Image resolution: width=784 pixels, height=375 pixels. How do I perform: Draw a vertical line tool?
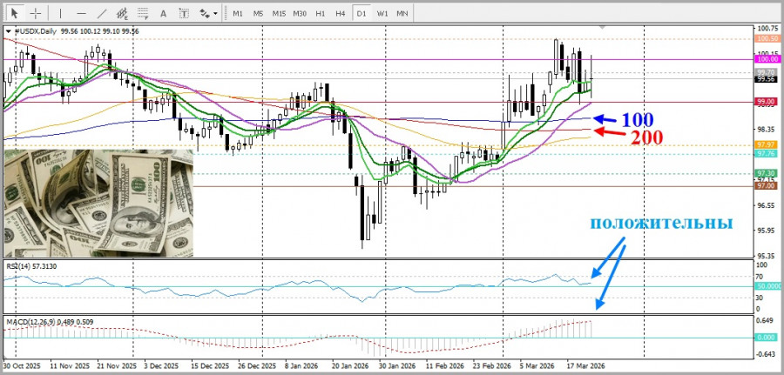(58, 13)
